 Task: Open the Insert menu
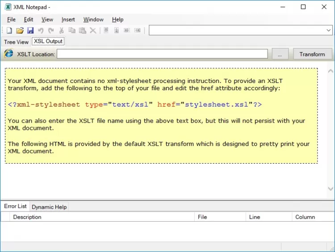coord(68,20)
